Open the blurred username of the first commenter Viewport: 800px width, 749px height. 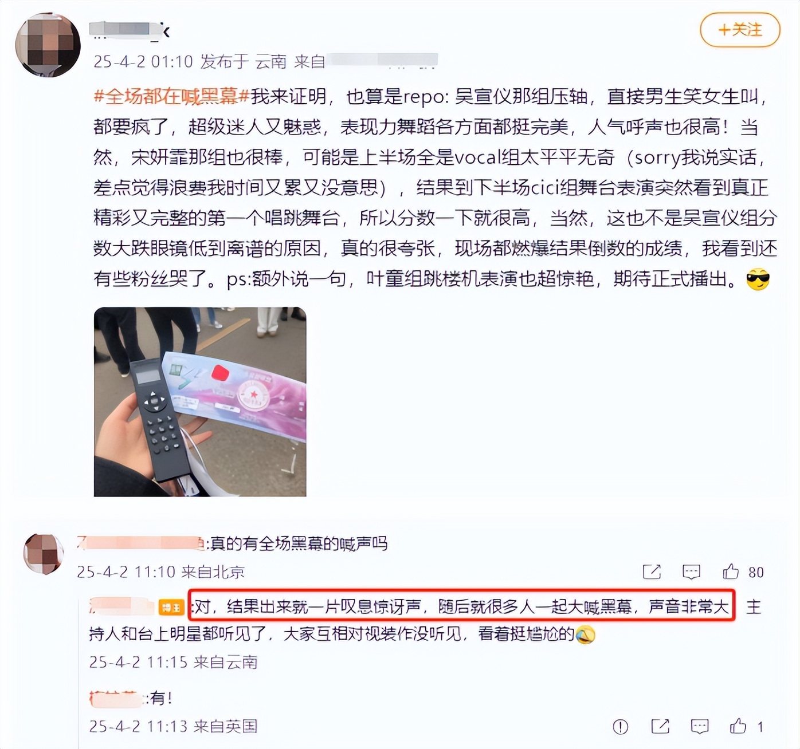click(x=142, y=543)
